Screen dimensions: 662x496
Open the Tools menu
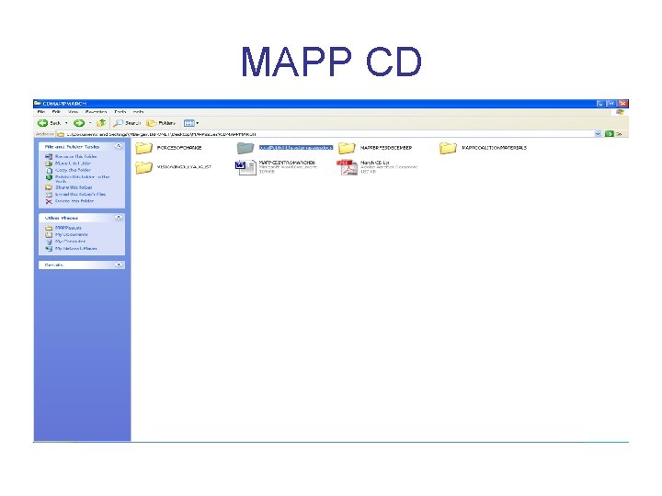tap(120, 112)
